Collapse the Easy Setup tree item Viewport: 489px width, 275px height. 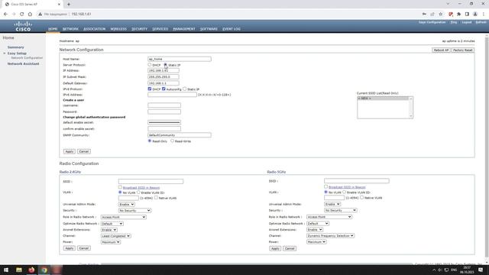click(5, 53)
